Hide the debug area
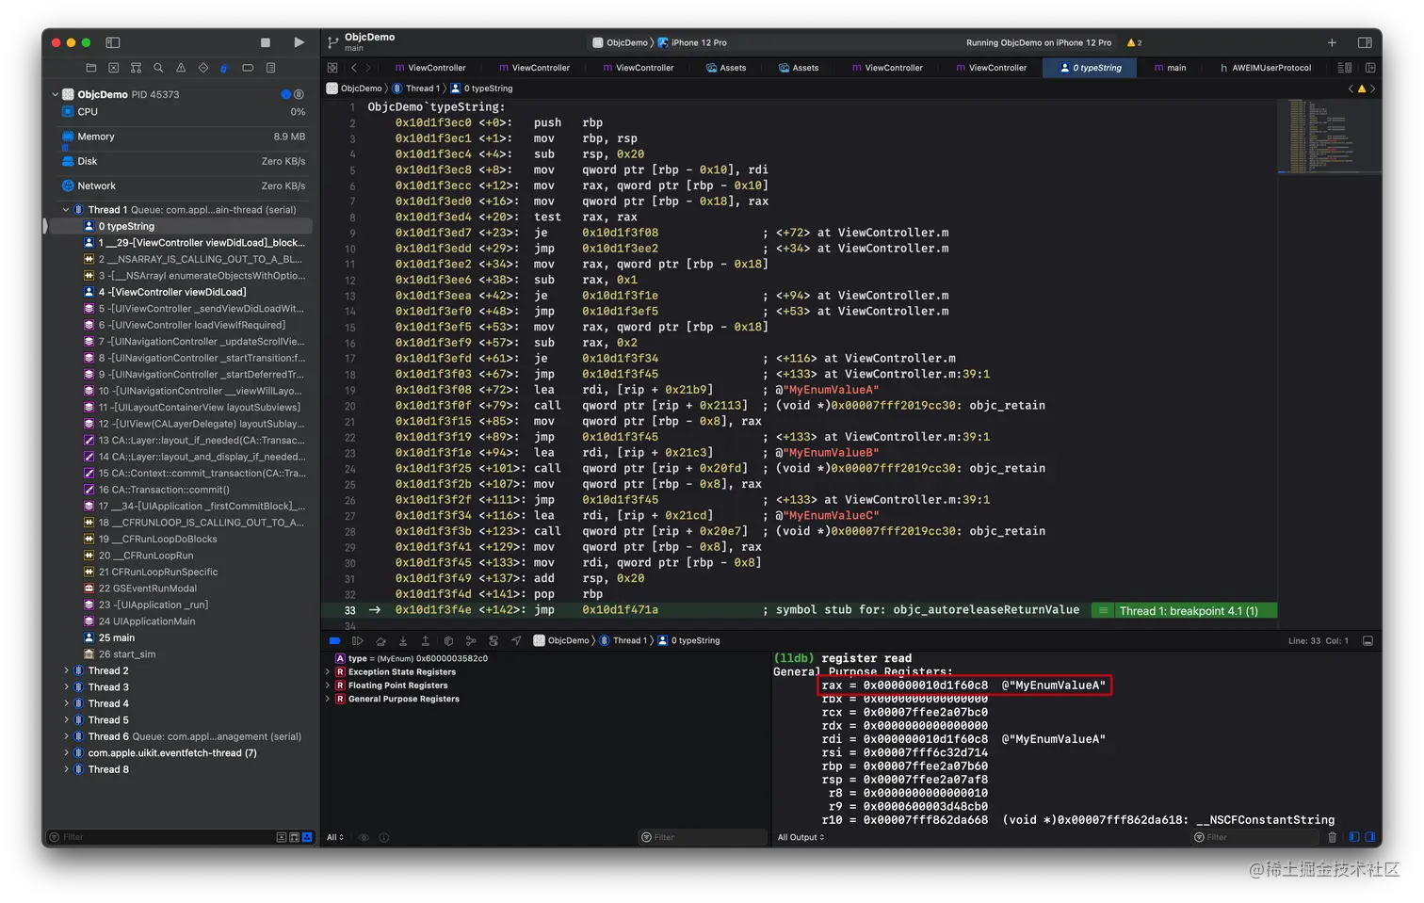The width and height of the screenshot is (1424, 903). click(1367, 640)
